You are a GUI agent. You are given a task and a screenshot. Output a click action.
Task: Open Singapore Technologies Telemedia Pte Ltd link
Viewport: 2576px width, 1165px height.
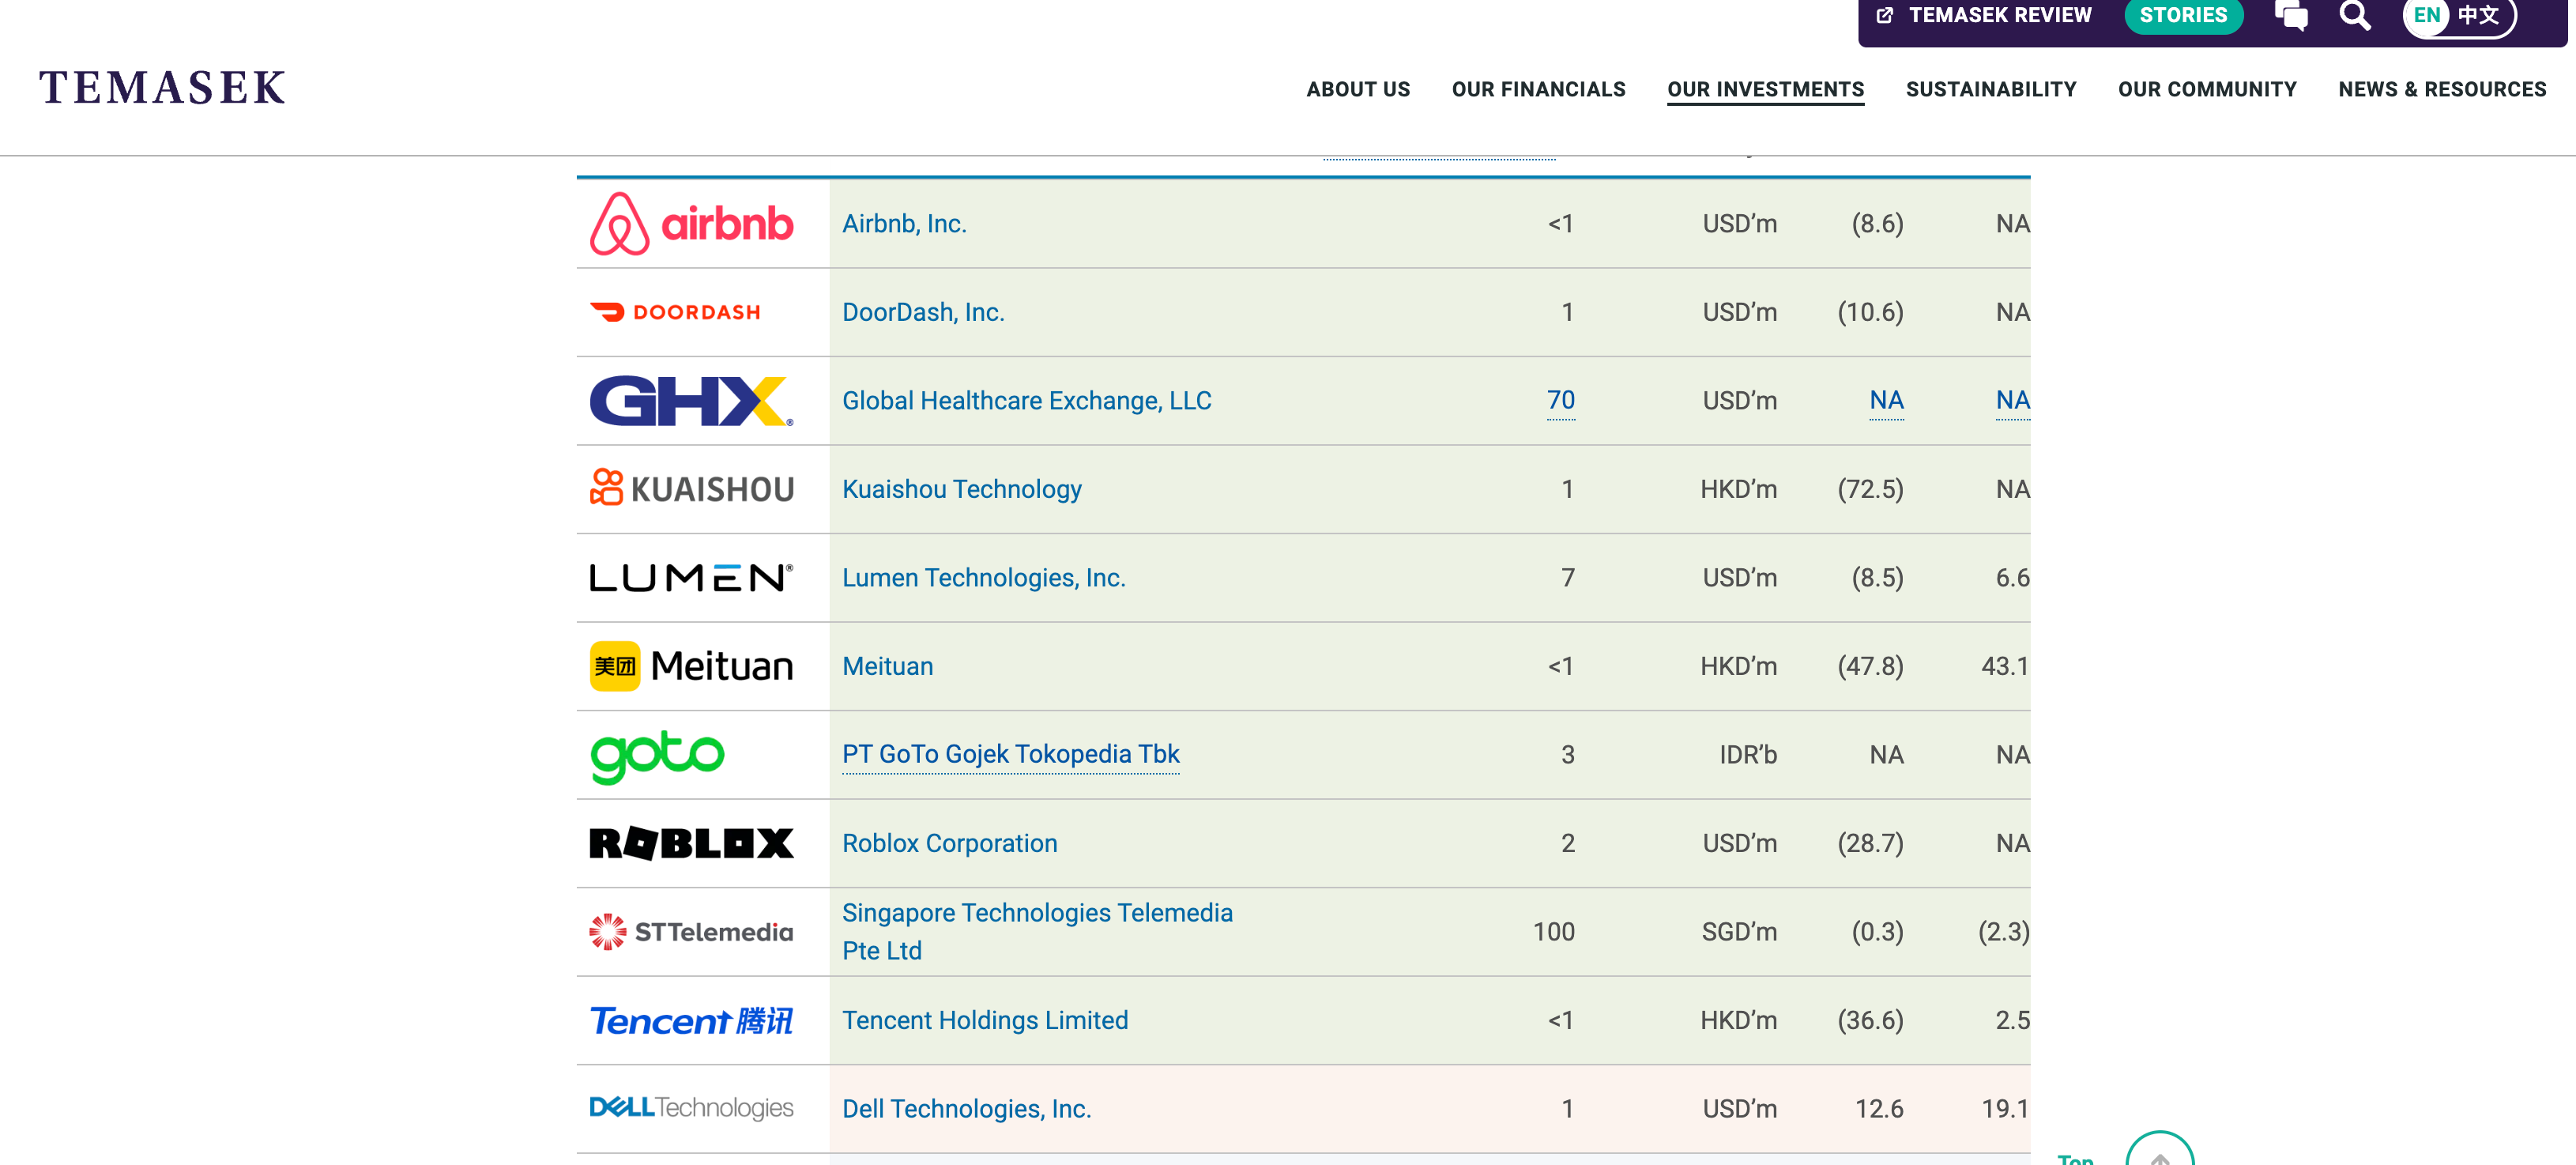tap(1037, 932)
